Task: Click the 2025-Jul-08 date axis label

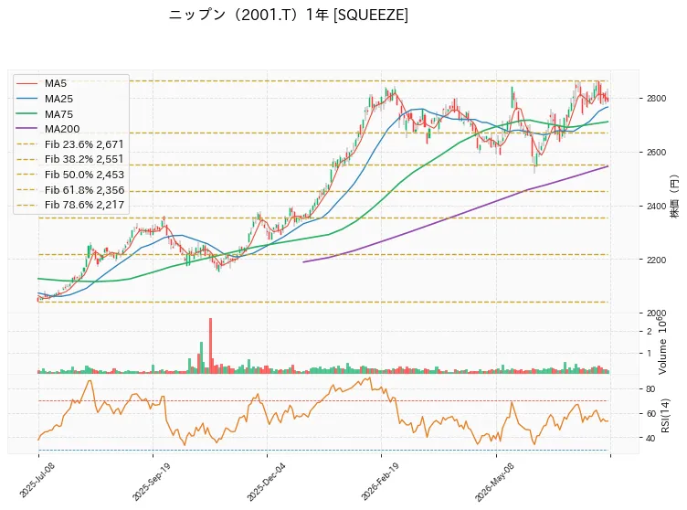Action: click(x=37, y=480)
